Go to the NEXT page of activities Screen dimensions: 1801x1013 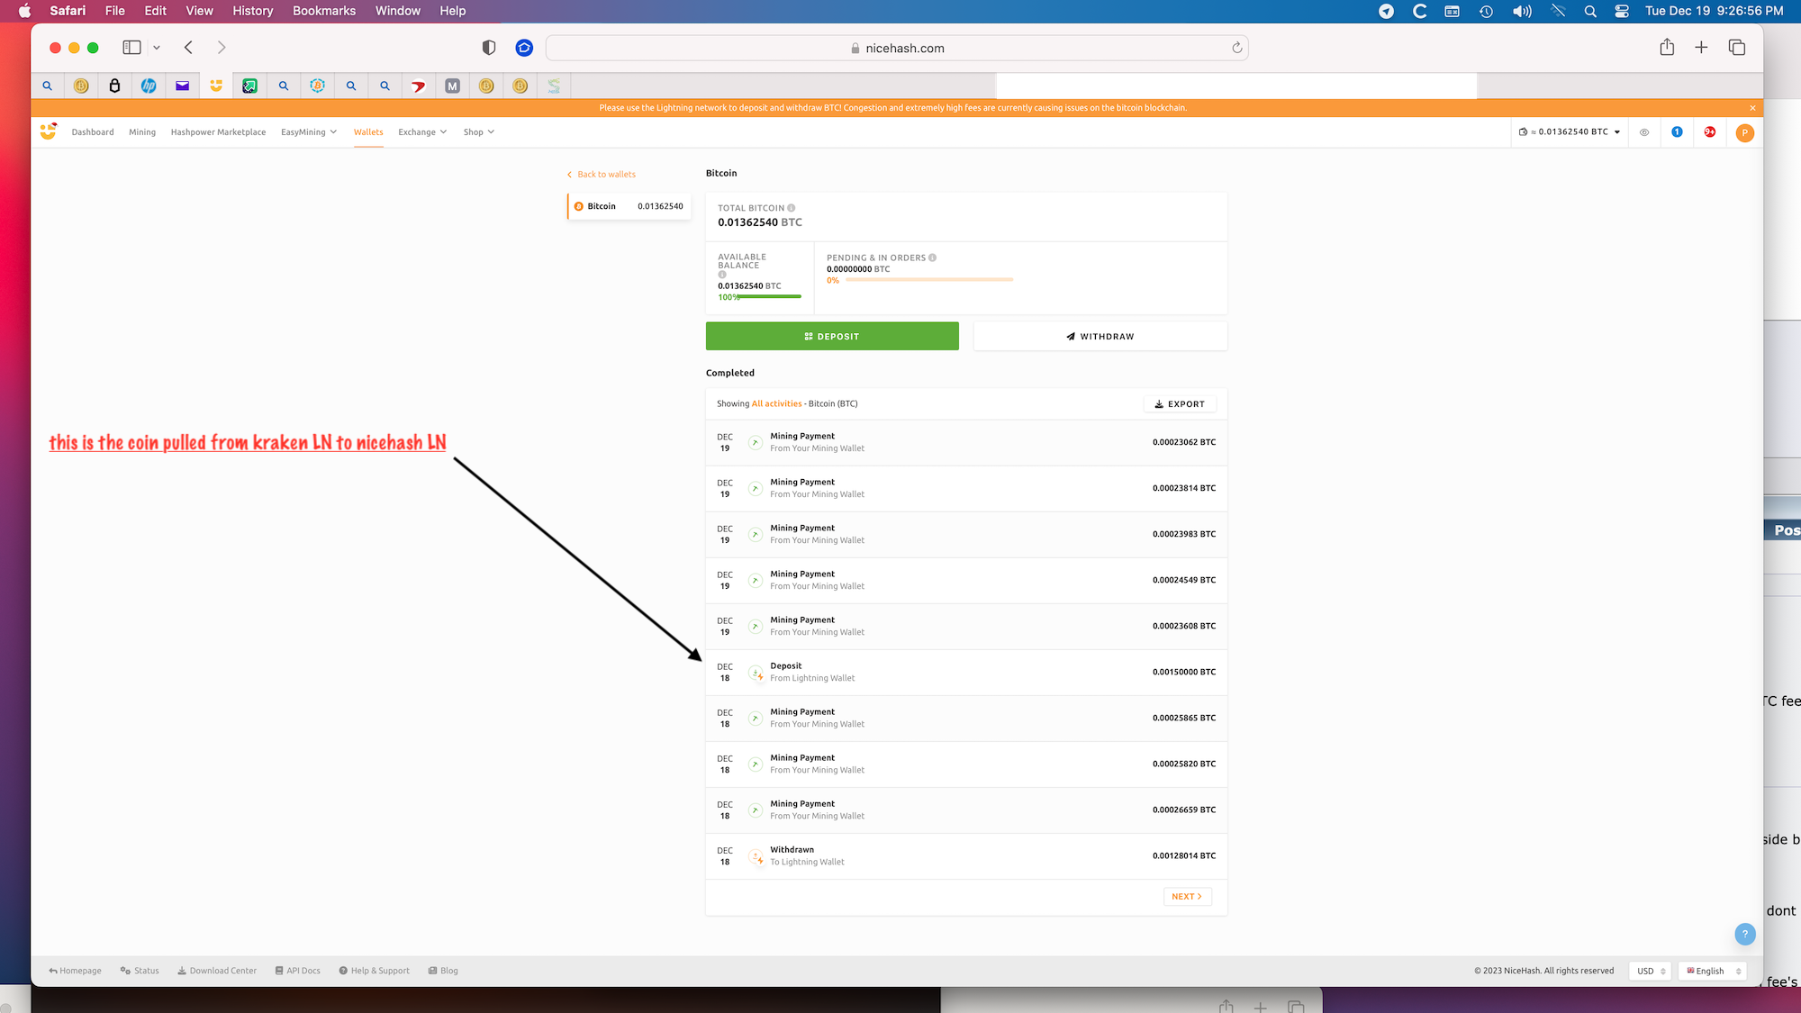pos(1187,897)
